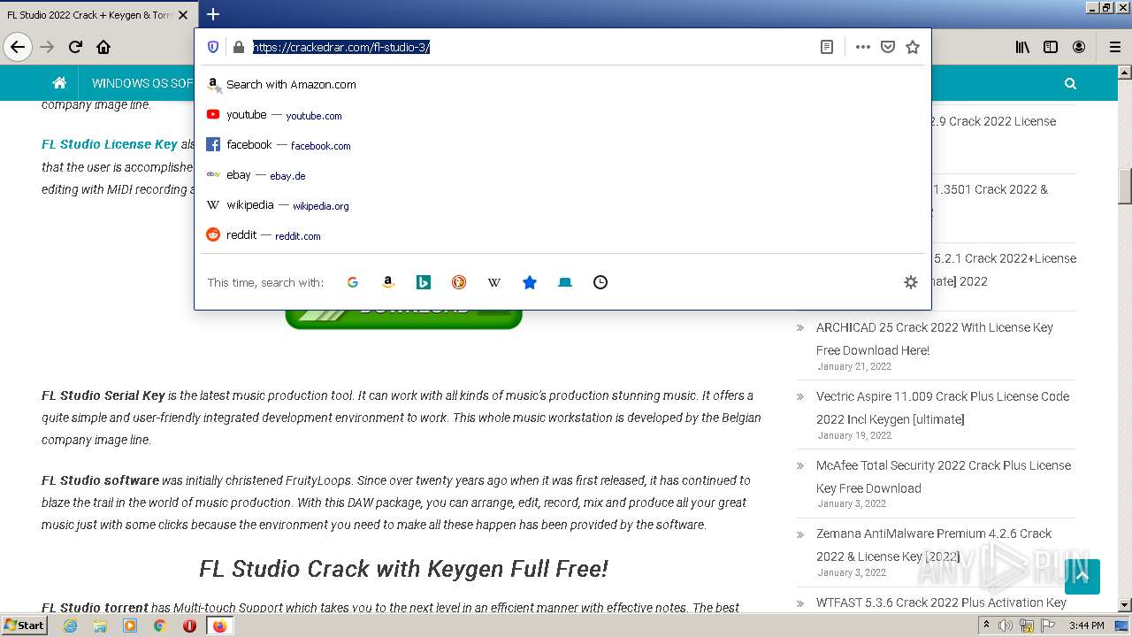Open media player from taskbar
Image resolution: width=1132 pixels, height=637 pixels.
[130, 625]
